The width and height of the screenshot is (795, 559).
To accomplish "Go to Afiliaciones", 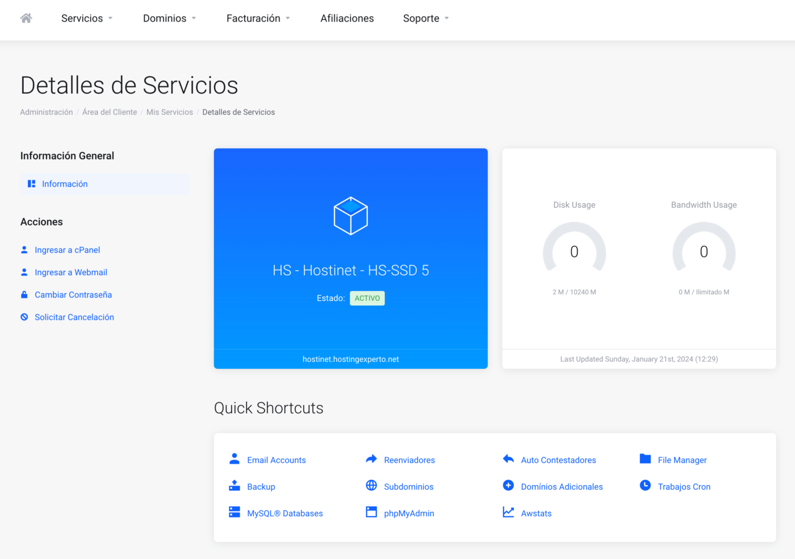I will [x=347, y=18].
